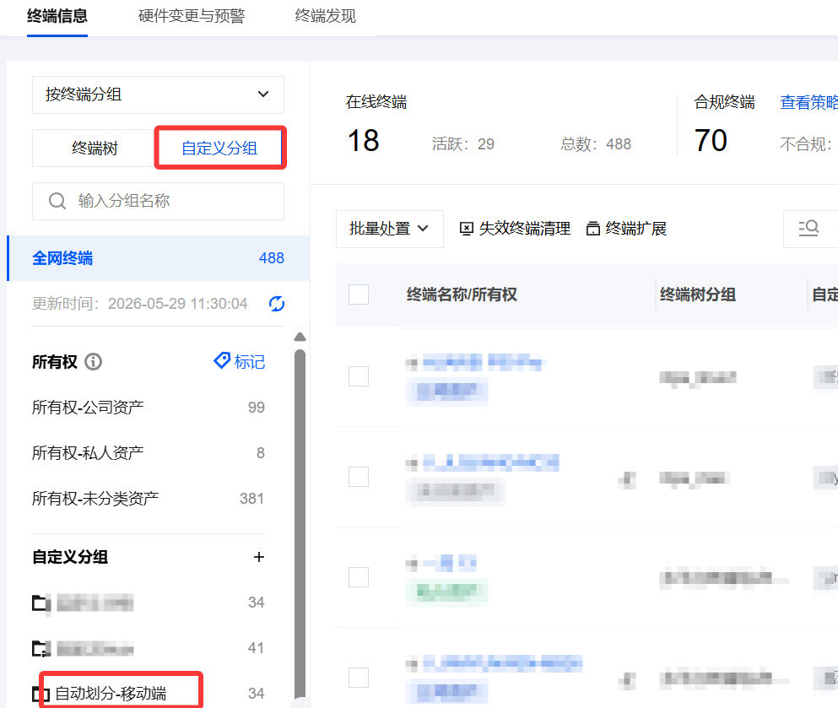Add a new 自定义分组 with plus icon
This screenshot has width=838, height=708.
pyautogui.click(x=259, y=557)
